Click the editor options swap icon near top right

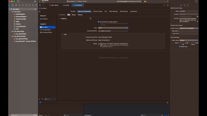[164, 5]
